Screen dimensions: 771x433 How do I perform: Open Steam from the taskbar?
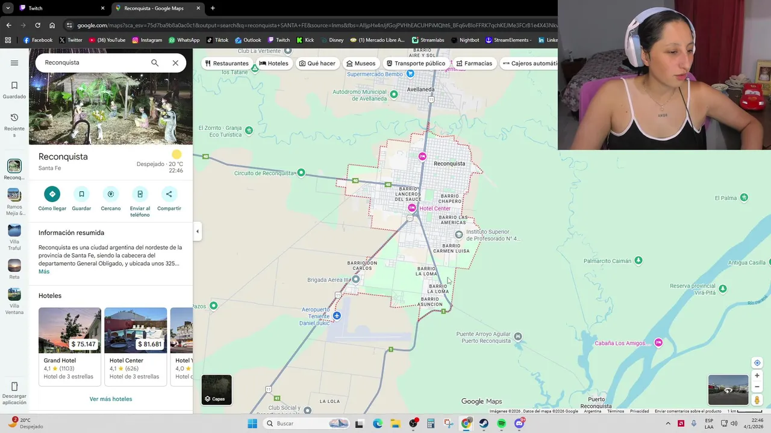point(484,423)
